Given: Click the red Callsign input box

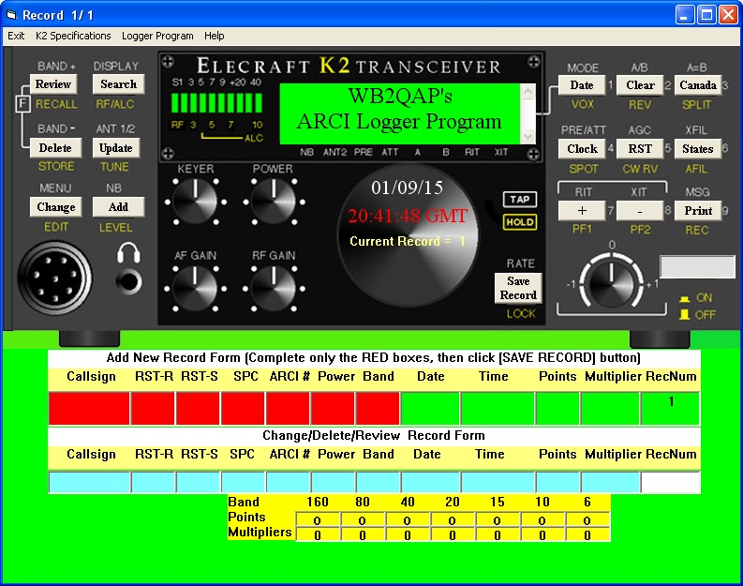Looking at the screenshot, I should click(x=89, y=408).
